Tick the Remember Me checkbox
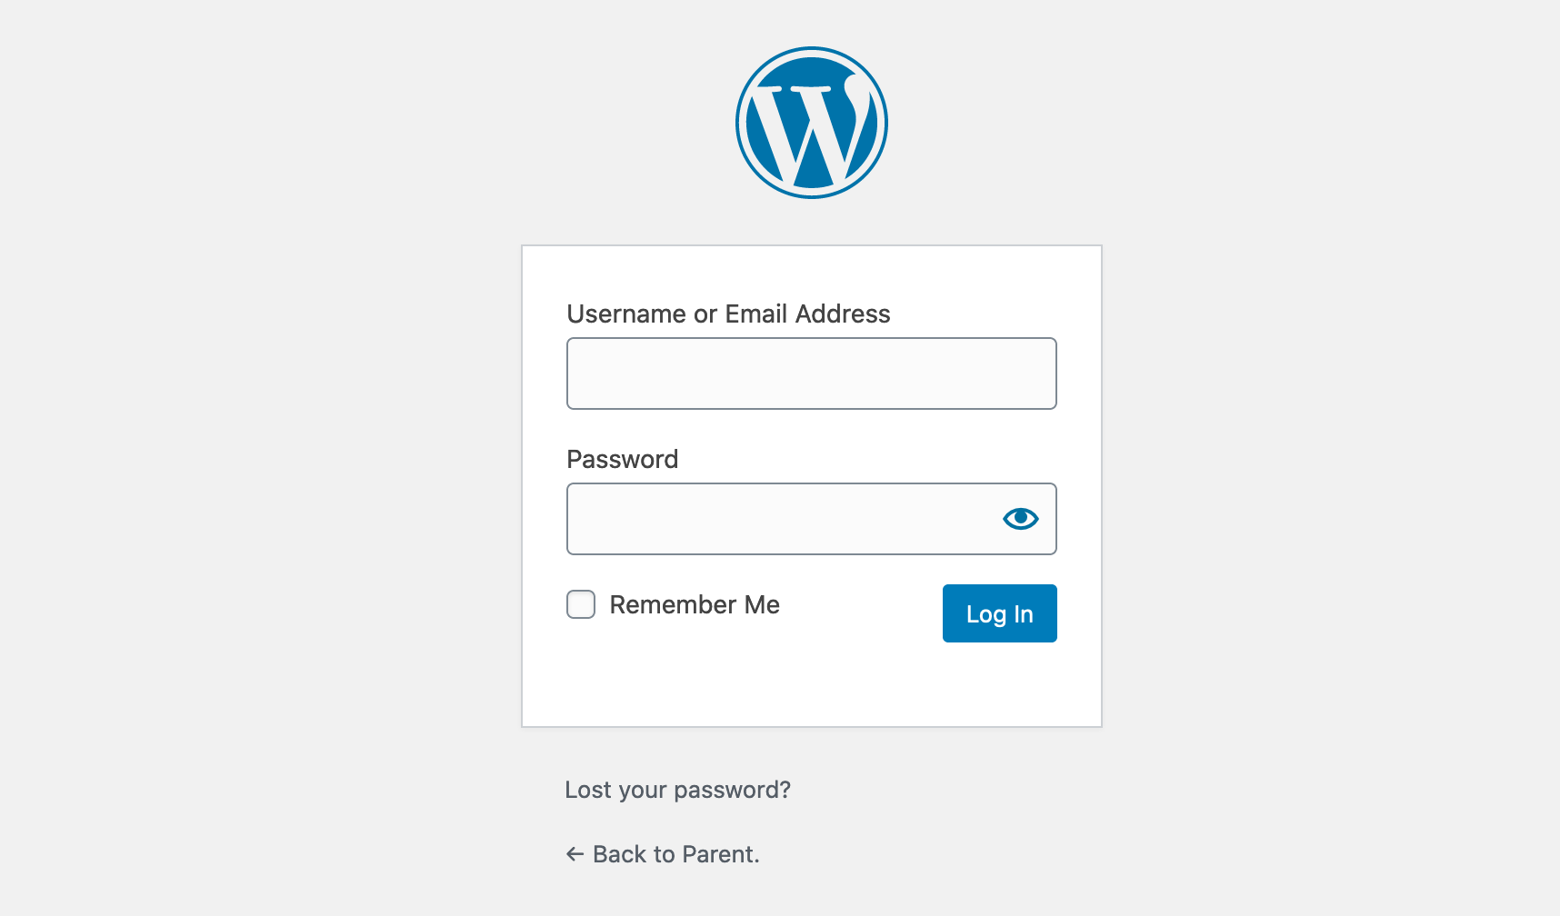Image resolution: width=1560 pixels, height=916 pixels. pos(581,604)
